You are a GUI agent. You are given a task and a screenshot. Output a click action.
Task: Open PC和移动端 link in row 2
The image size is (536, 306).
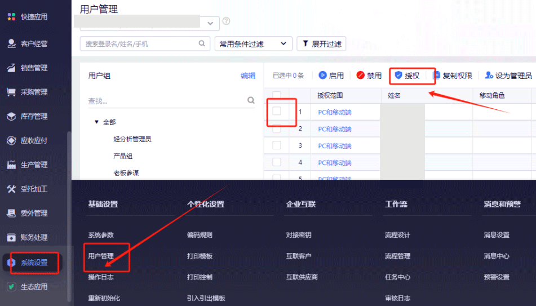(x=335, y=129)
